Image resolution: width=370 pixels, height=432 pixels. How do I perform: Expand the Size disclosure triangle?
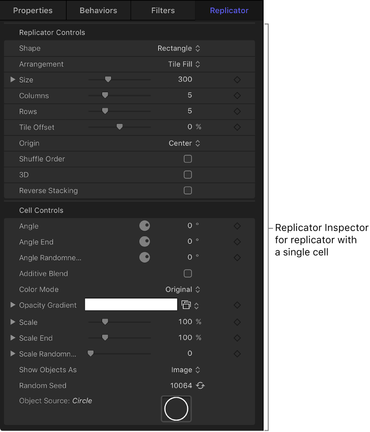[12, 80]
